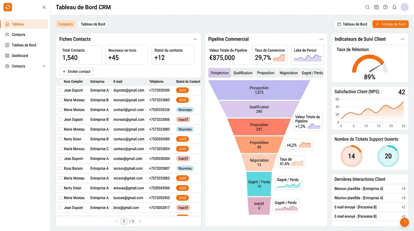Click the Inactif 6 funnel segment
This screenshot has height=231, width=414.
pos(259,206)
